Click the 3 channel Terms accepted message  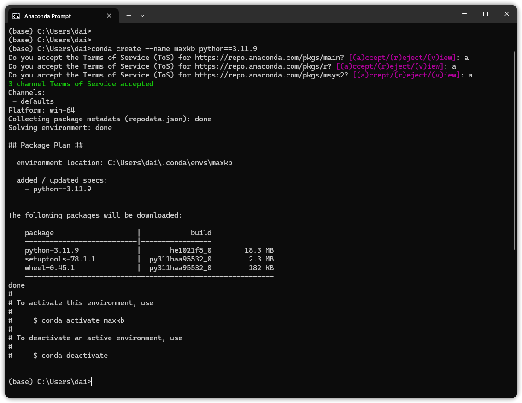[x=80, y=83]
